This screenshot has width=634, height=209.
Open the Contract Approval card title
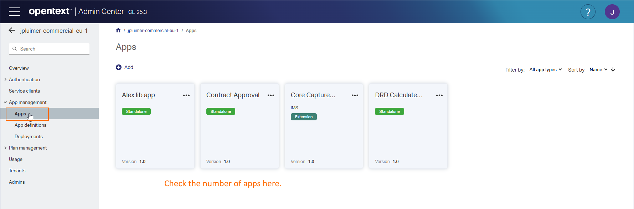233,95
